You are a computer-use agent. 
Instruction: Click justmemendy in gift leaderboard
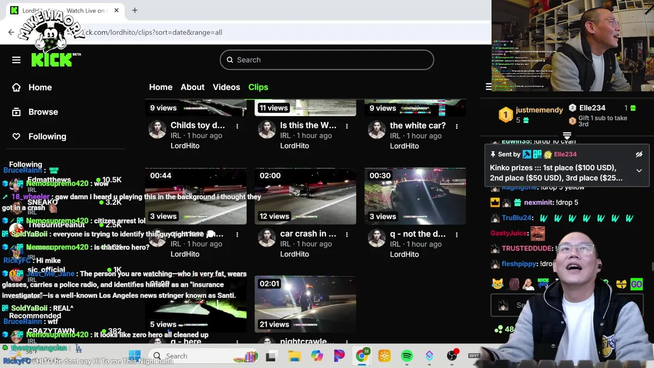click(539, 110)
